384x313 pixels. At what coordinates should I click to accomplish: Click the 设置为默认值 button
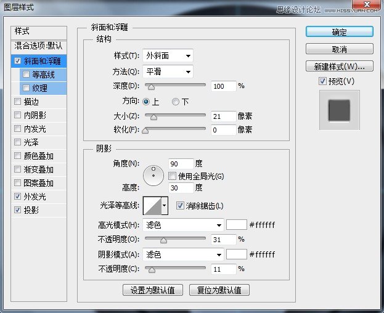153,290
